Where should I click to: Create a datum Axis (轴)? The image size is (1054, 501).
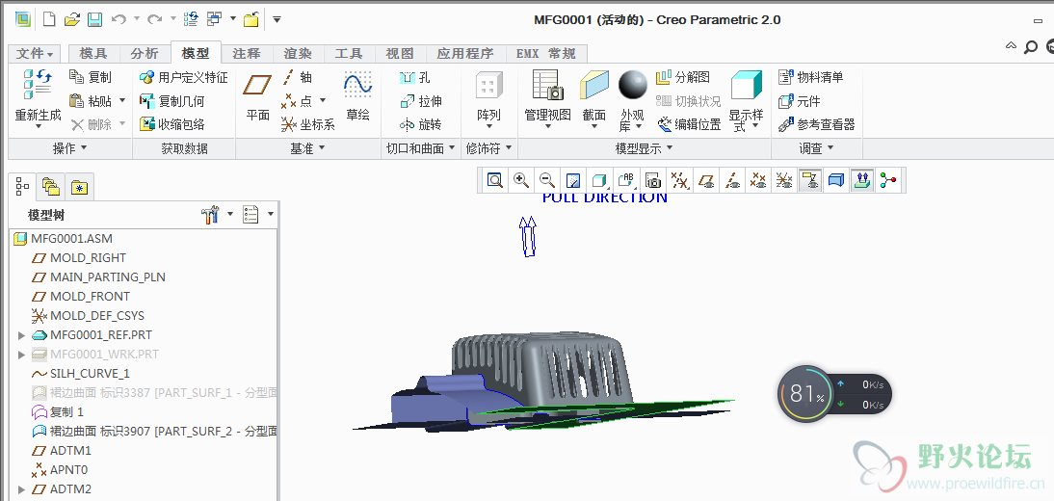pos(297,77)
